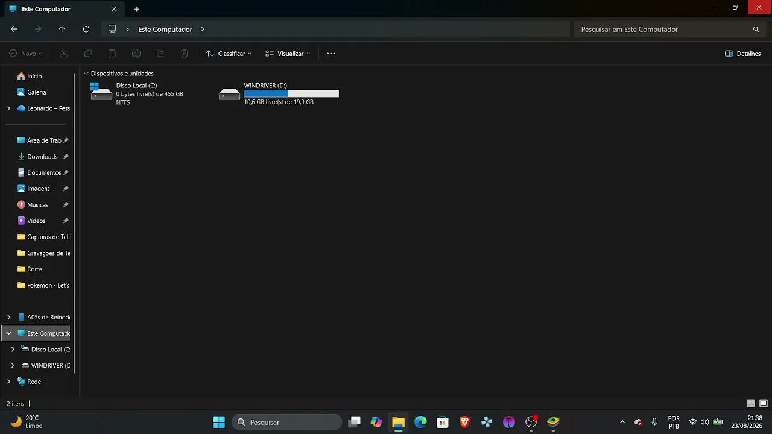The height and width of the screenshot is (434, 772).
Task: Toggle the Detalhes pane
Action: [742, 54]
